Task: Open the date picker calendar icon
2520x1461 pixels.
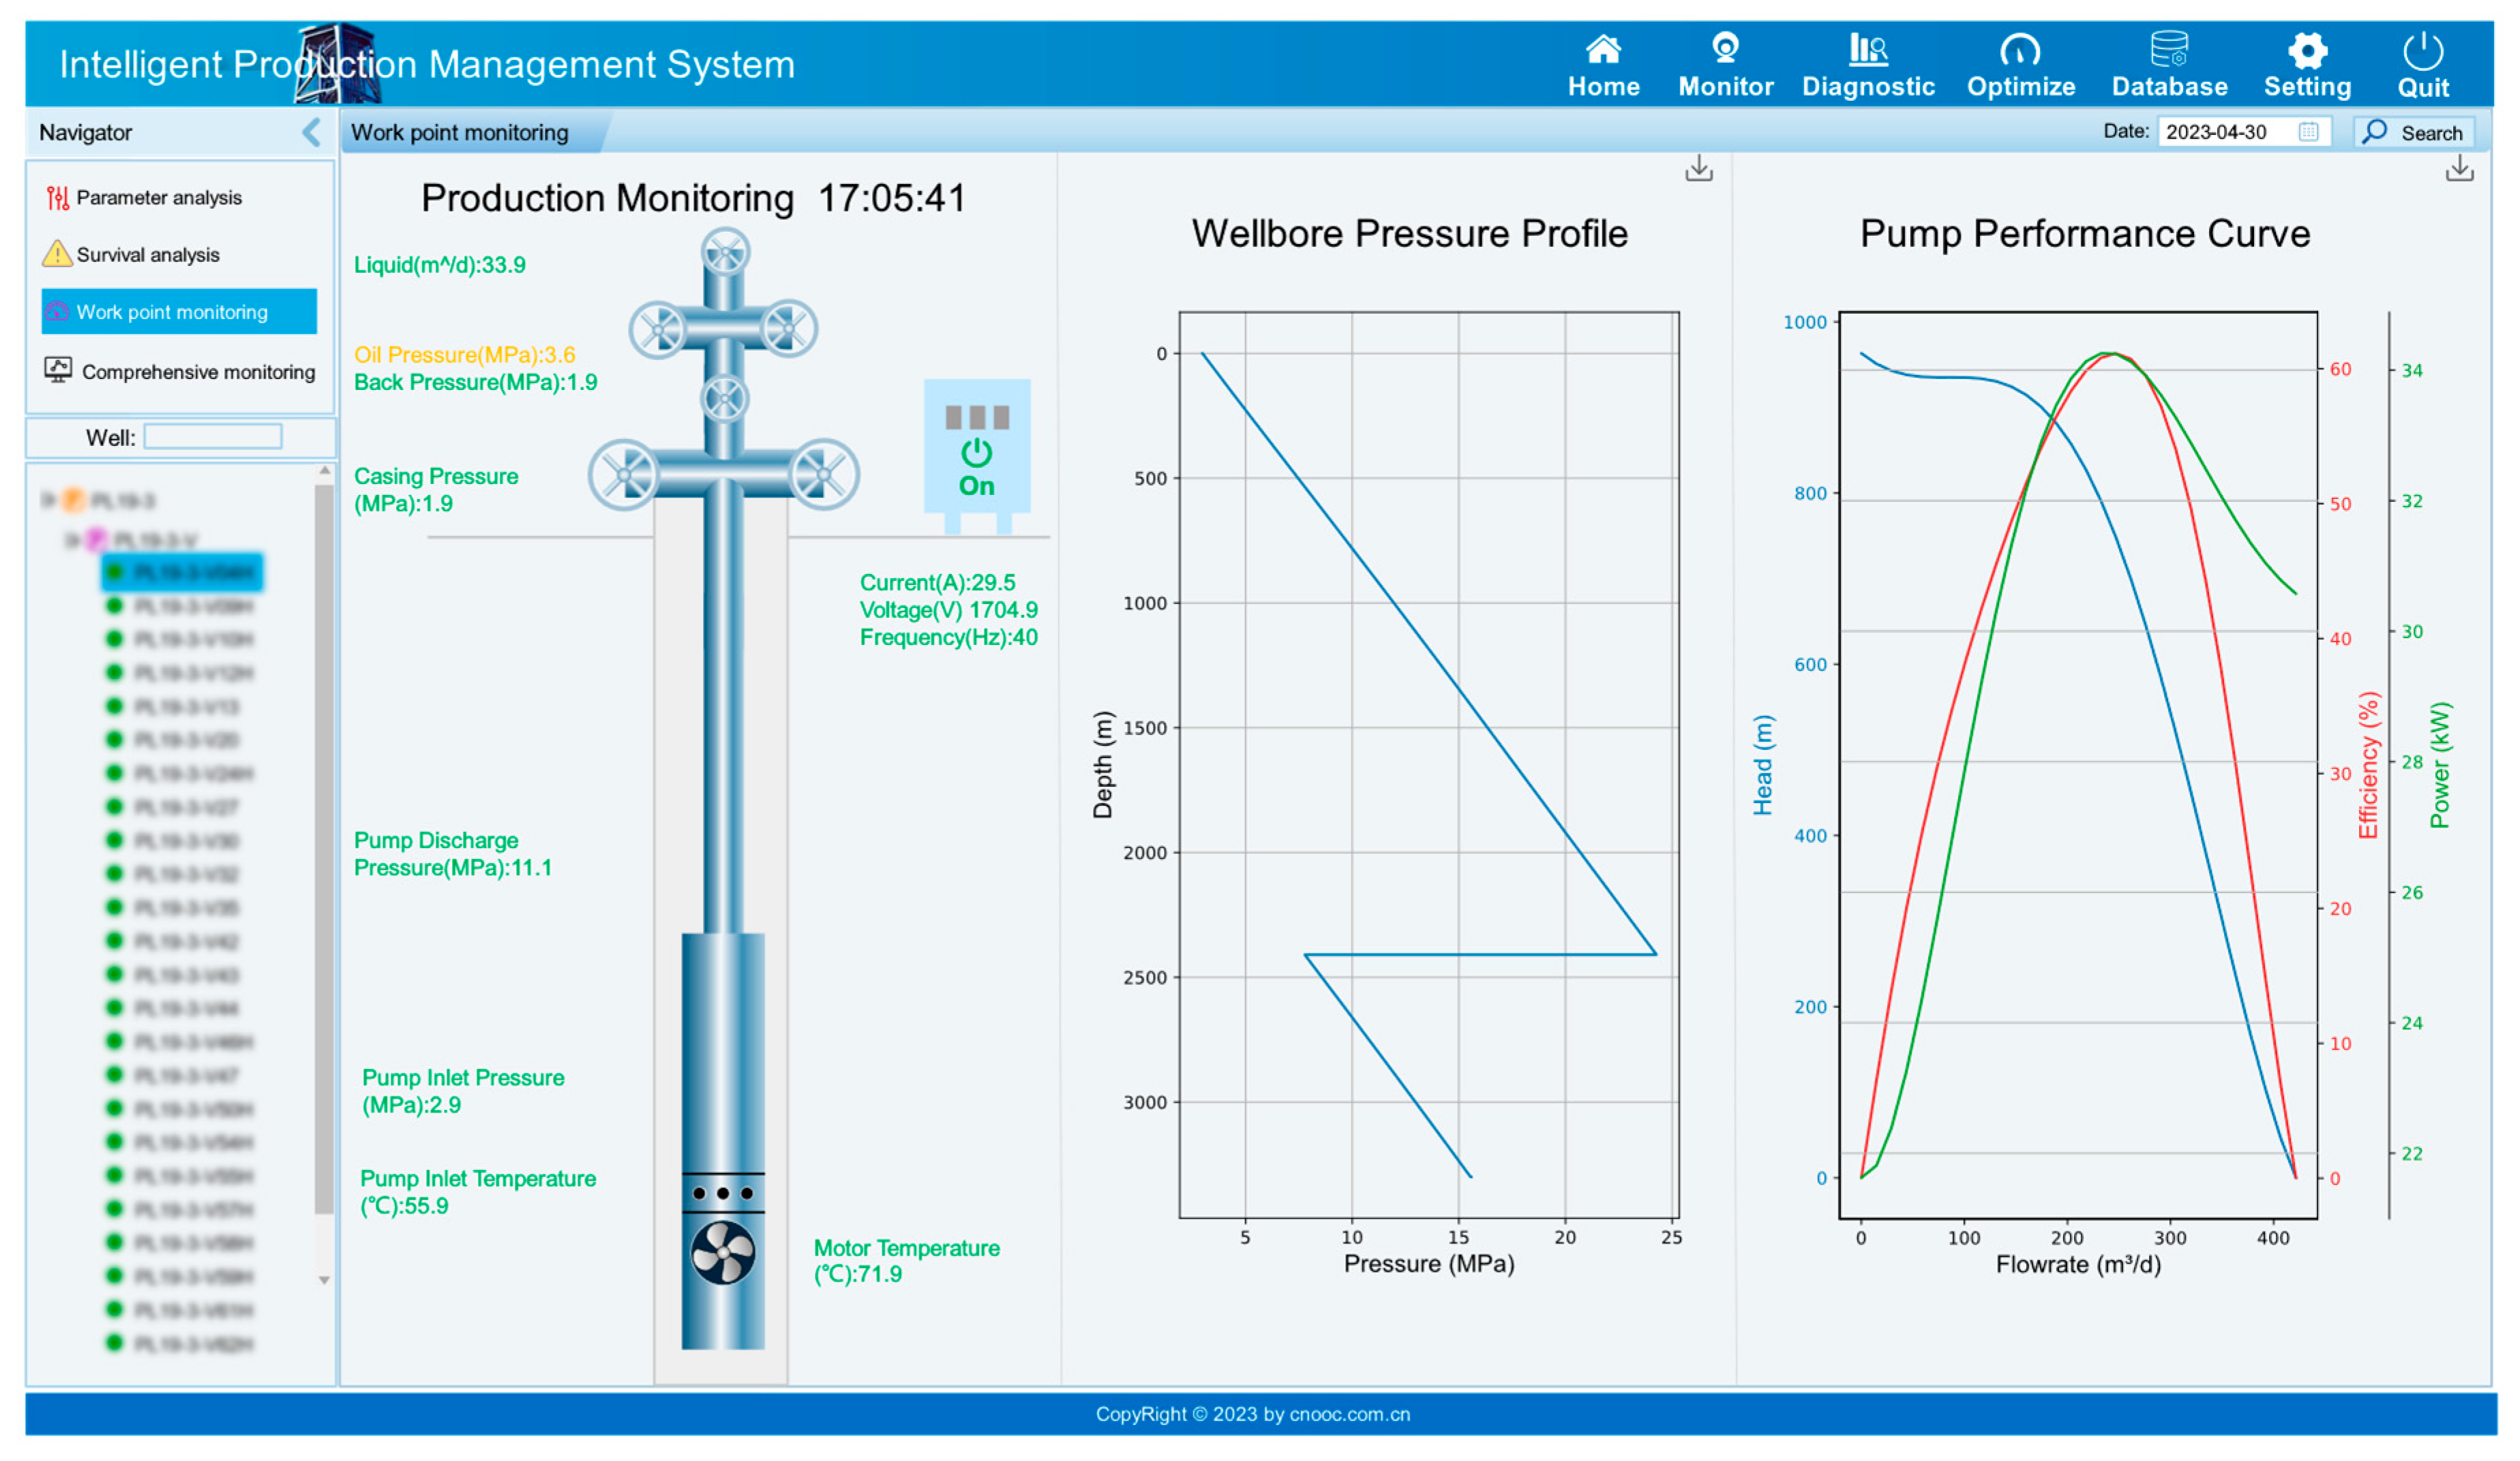Action: tap(2308, 132)
